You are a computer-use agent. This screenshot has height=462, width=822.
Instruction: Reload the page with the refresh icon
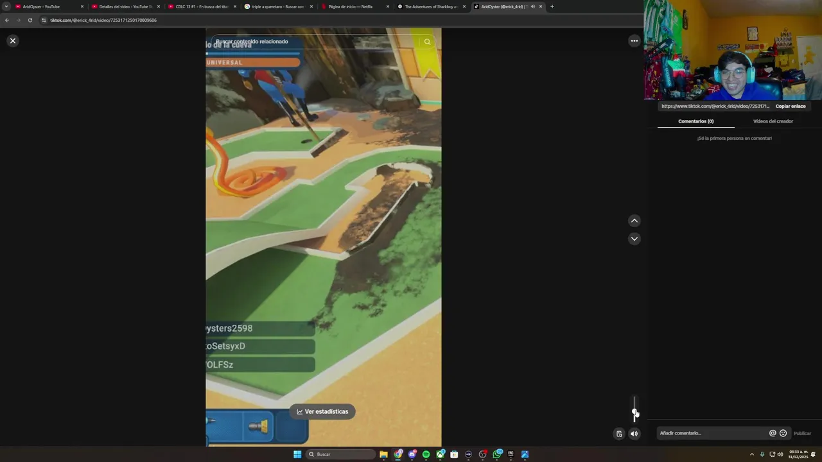point(30,20)
